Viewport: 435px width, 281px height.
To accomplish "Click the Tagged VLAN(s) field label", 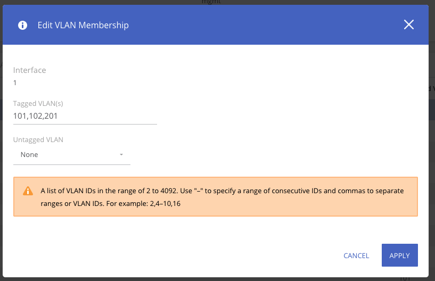I will tap(38, 103).
